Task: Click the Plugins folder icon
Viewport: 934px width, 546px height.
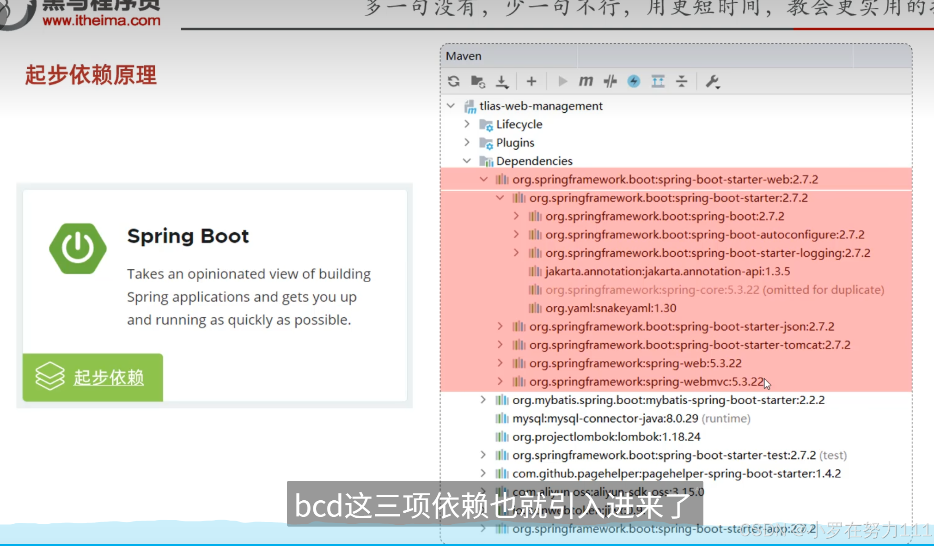Action: click(486, 143)
